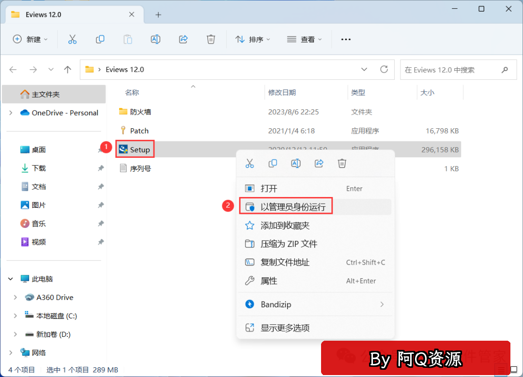Expand OneDrive - Personal tree node
This screenshot has width=523, height=377.
(11, 113)
